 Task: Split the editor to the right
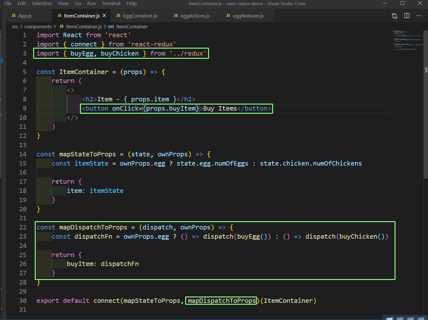407,16
